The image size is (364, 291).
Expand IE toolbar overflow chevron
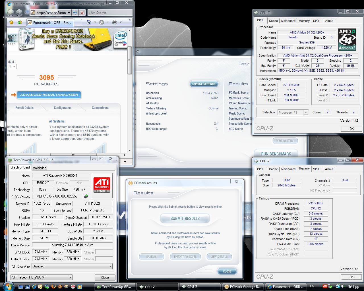(130, 20)
